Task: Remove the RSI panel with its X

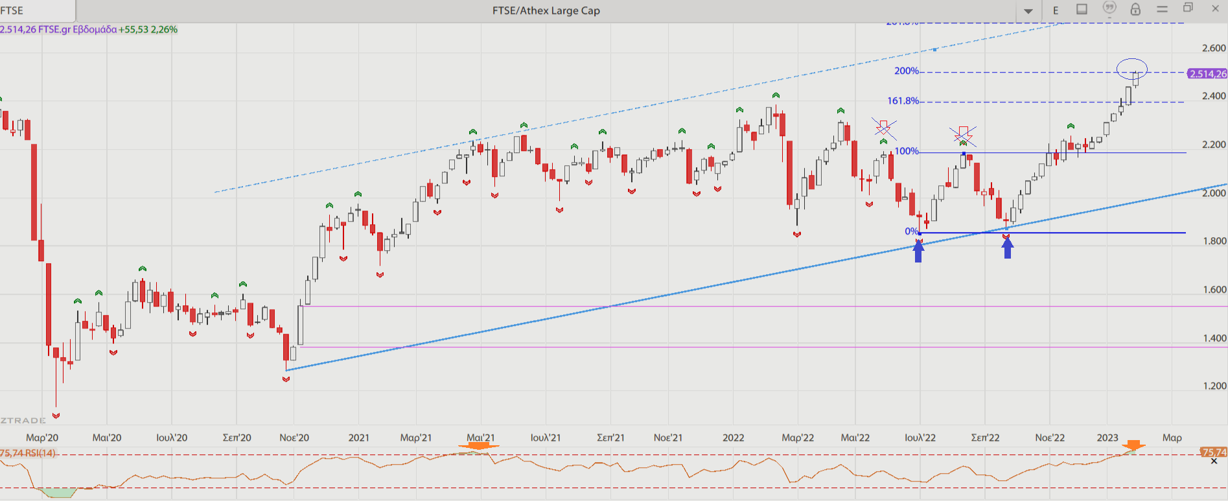Action: 1214,461
